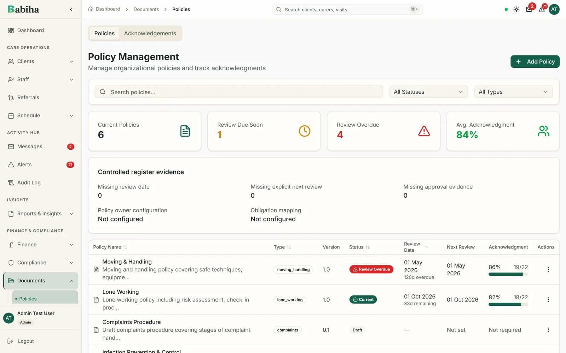Click the Review Due Soon clock icon

(x=305, y=131)
